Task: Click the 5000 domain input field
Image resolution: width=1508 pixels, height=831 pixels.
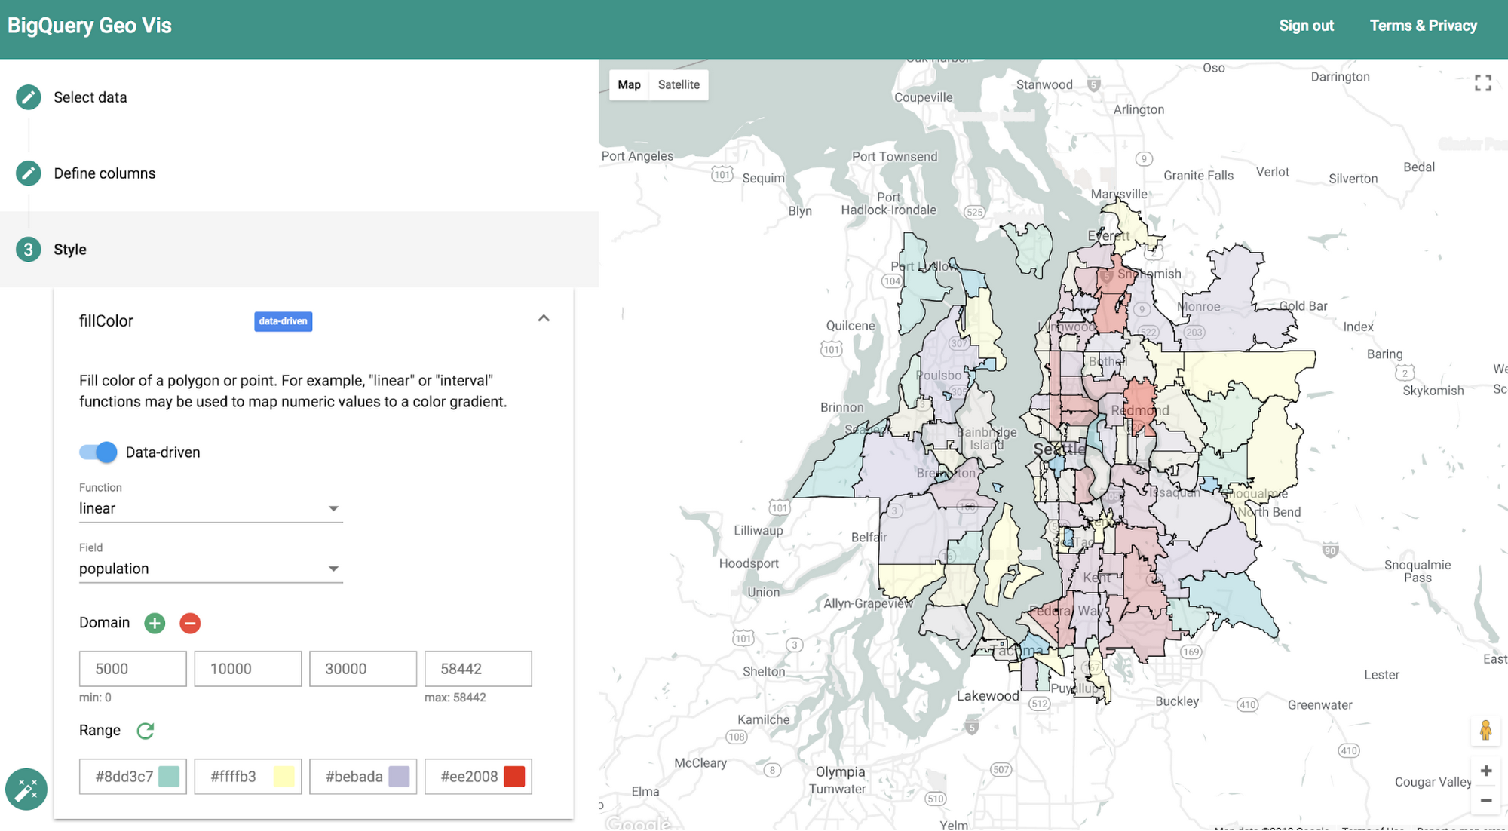Action: pyautogui.click(x=133, y=669)
